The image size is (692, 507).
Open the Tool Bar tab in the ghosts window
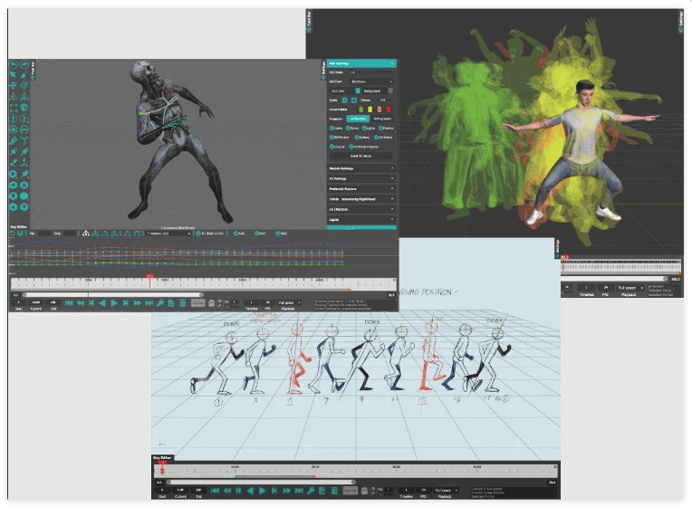click(309, 22)
